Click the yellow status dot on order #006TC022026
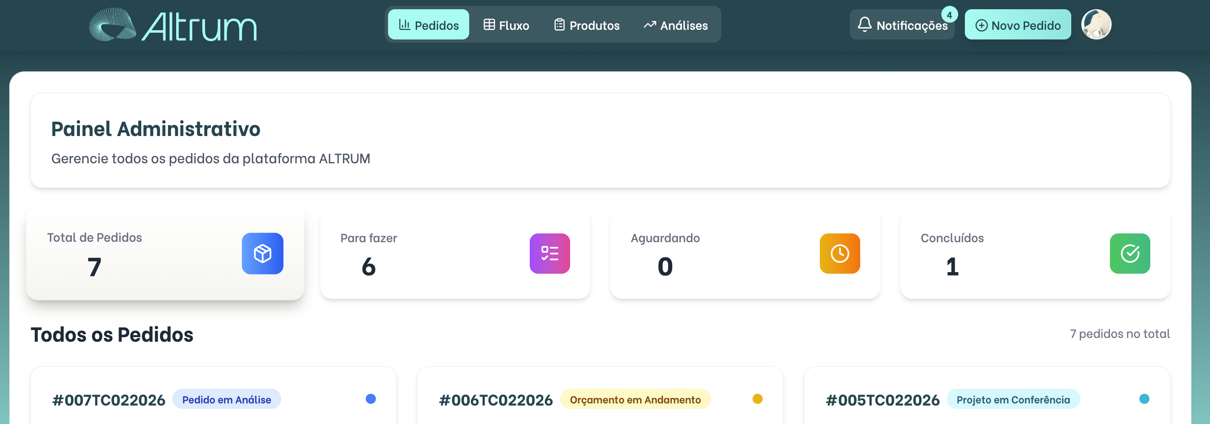This screenshot has width=1210, height=424. pos(757,399)
